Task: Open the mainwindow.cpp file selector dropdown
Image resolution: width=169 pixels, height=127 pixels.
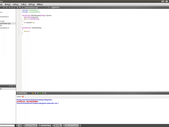Action: pos(49,7)
